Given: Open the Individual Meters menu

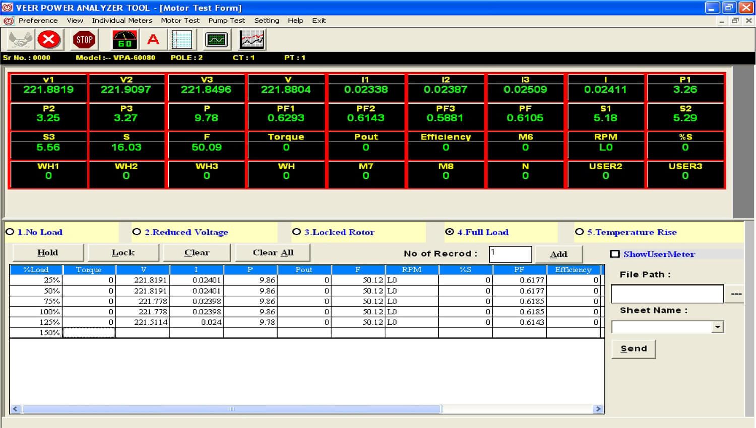Looking at the screenshot, I should click(x=122, y=21).
